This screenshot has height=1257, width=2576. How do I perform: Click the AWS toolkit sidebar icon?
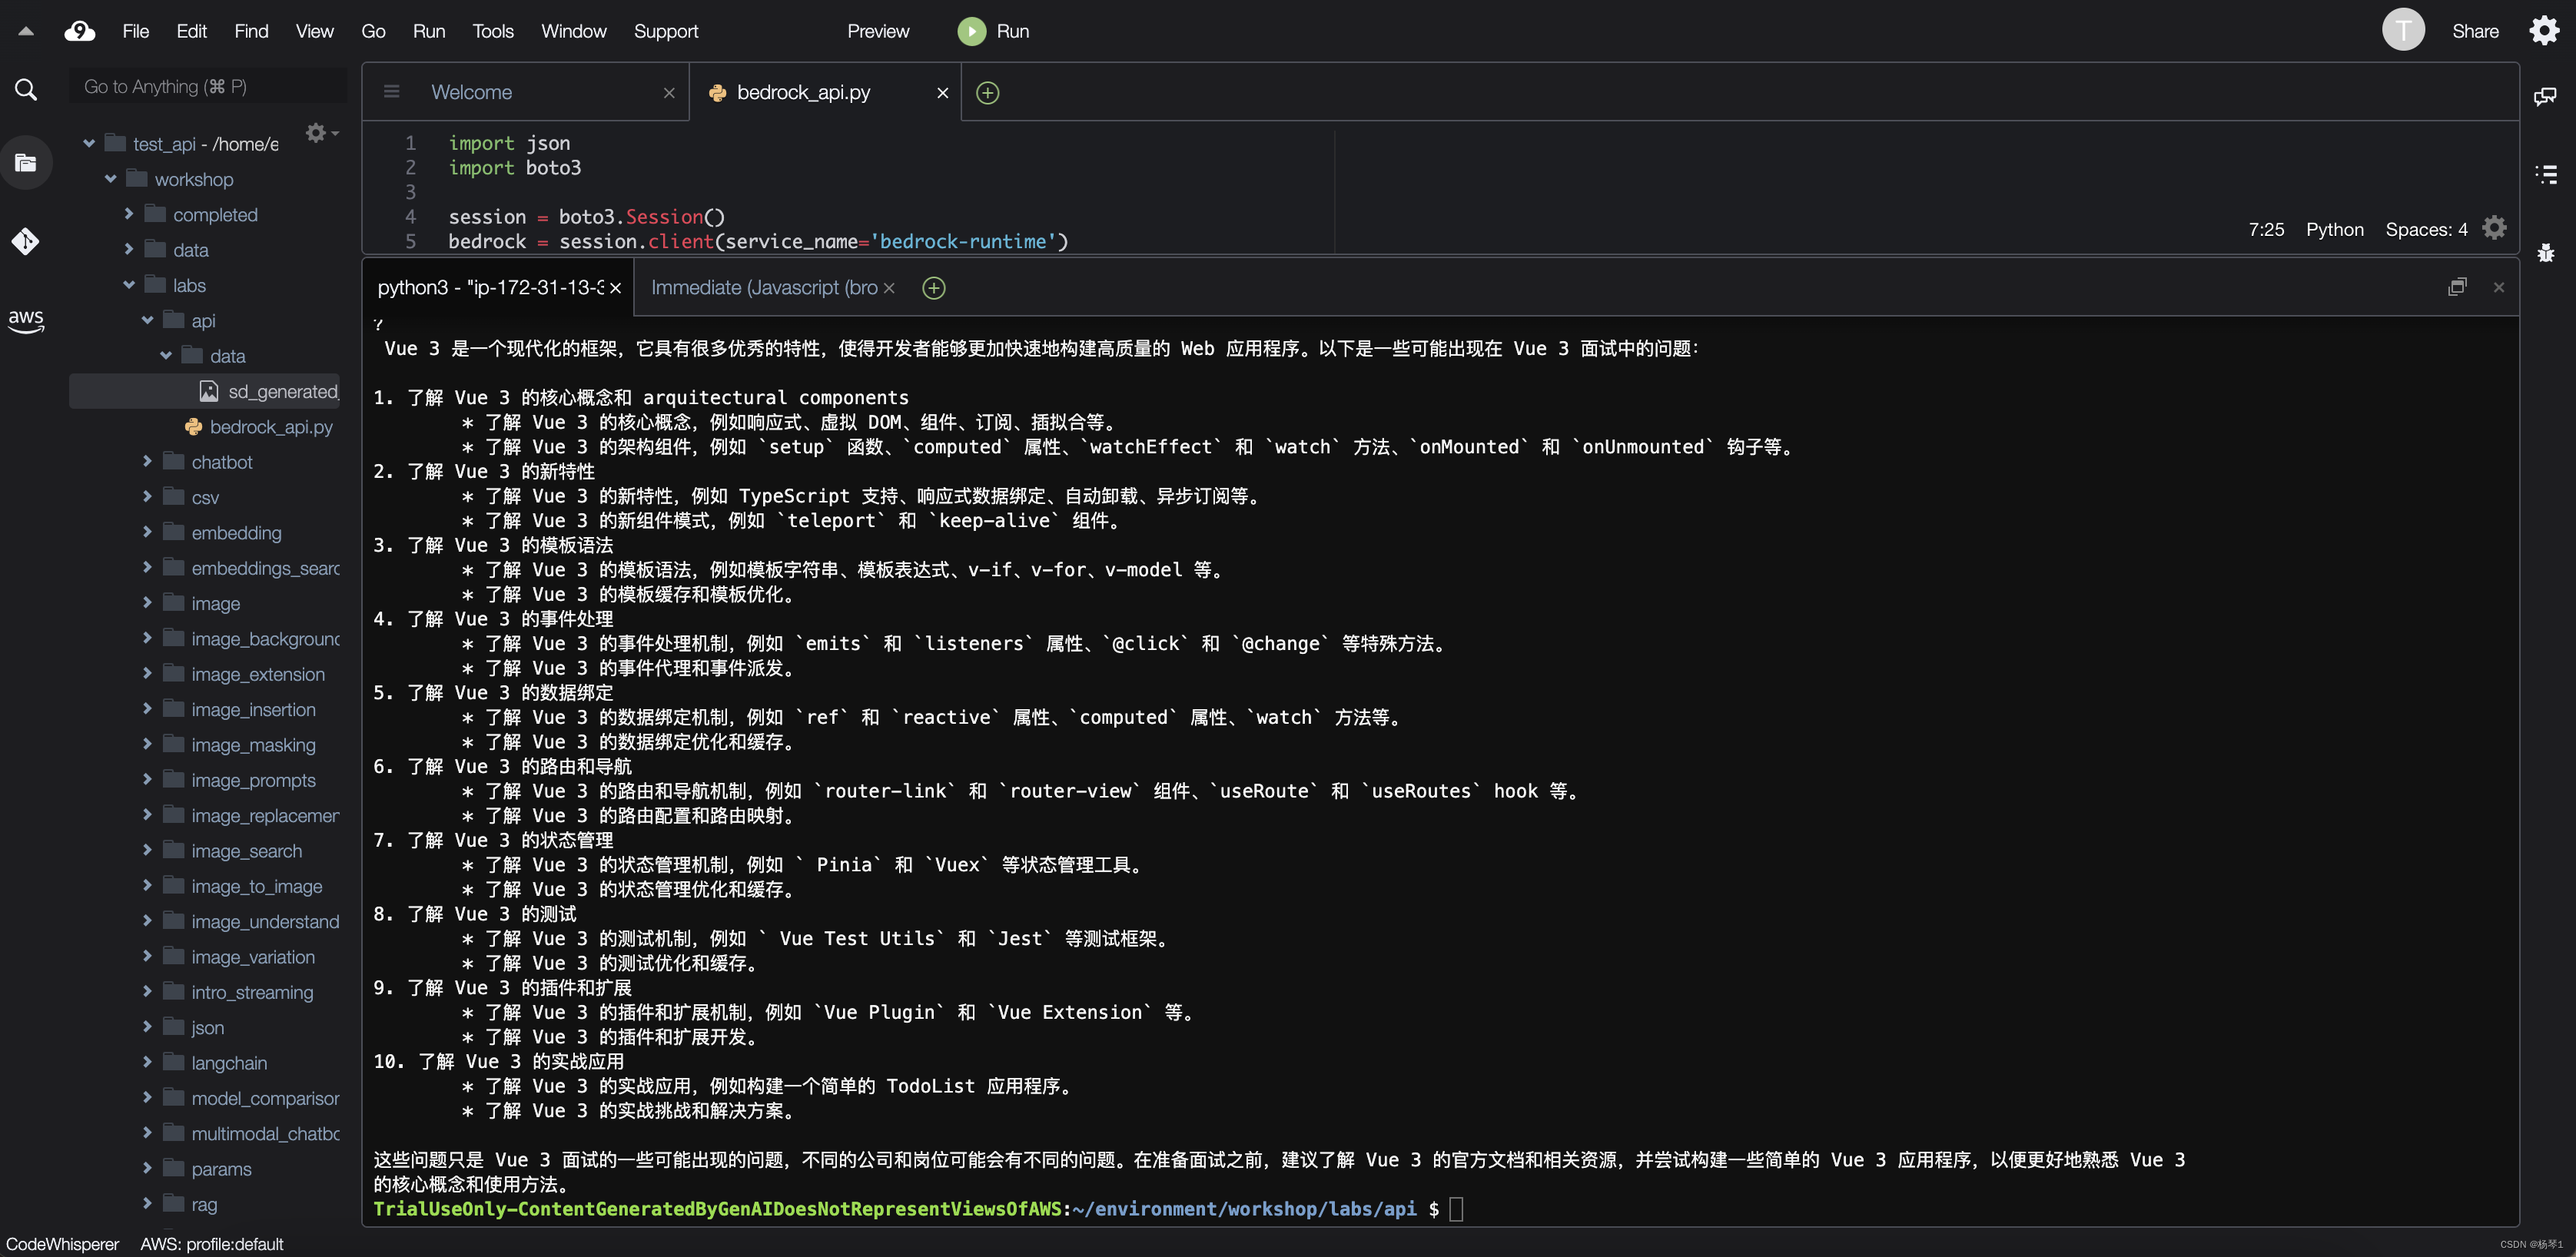click(x=26, y=320)
